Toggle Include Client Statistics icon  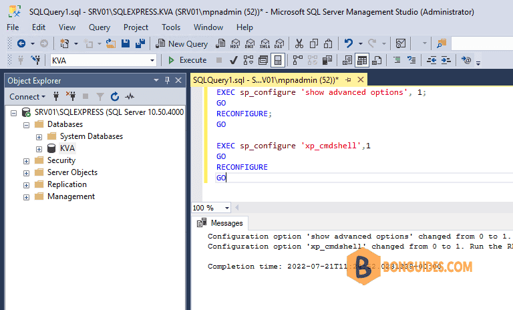pos(327,60)
